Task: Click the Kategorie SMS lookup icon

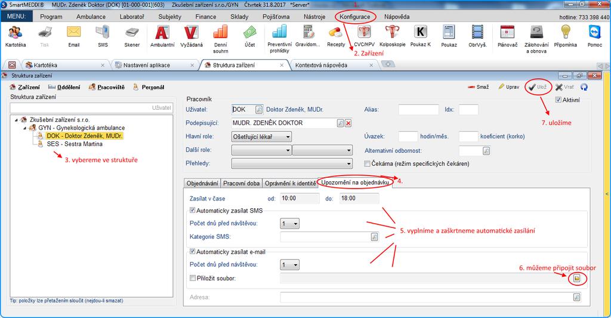Action: point(374,236)
